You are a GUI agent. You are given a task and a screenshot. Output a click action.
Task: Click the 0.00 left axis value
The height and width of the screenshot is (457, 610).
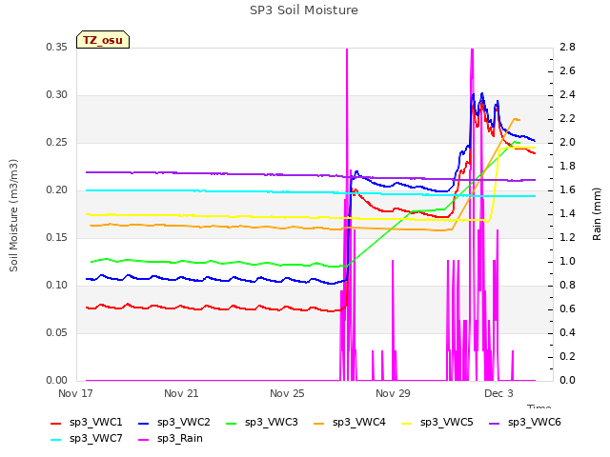[x=57, y=381]
